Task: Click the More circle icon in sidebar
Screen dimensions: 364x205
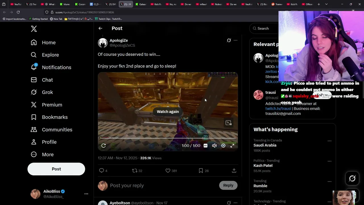Action: point(34,155)
